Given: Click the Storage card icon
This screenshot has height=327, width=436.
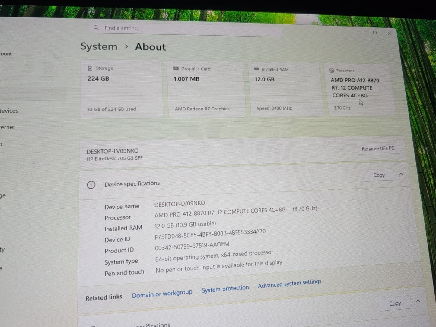Looking at the screenshot, I should pyautogui.click(x=90, y=68).
